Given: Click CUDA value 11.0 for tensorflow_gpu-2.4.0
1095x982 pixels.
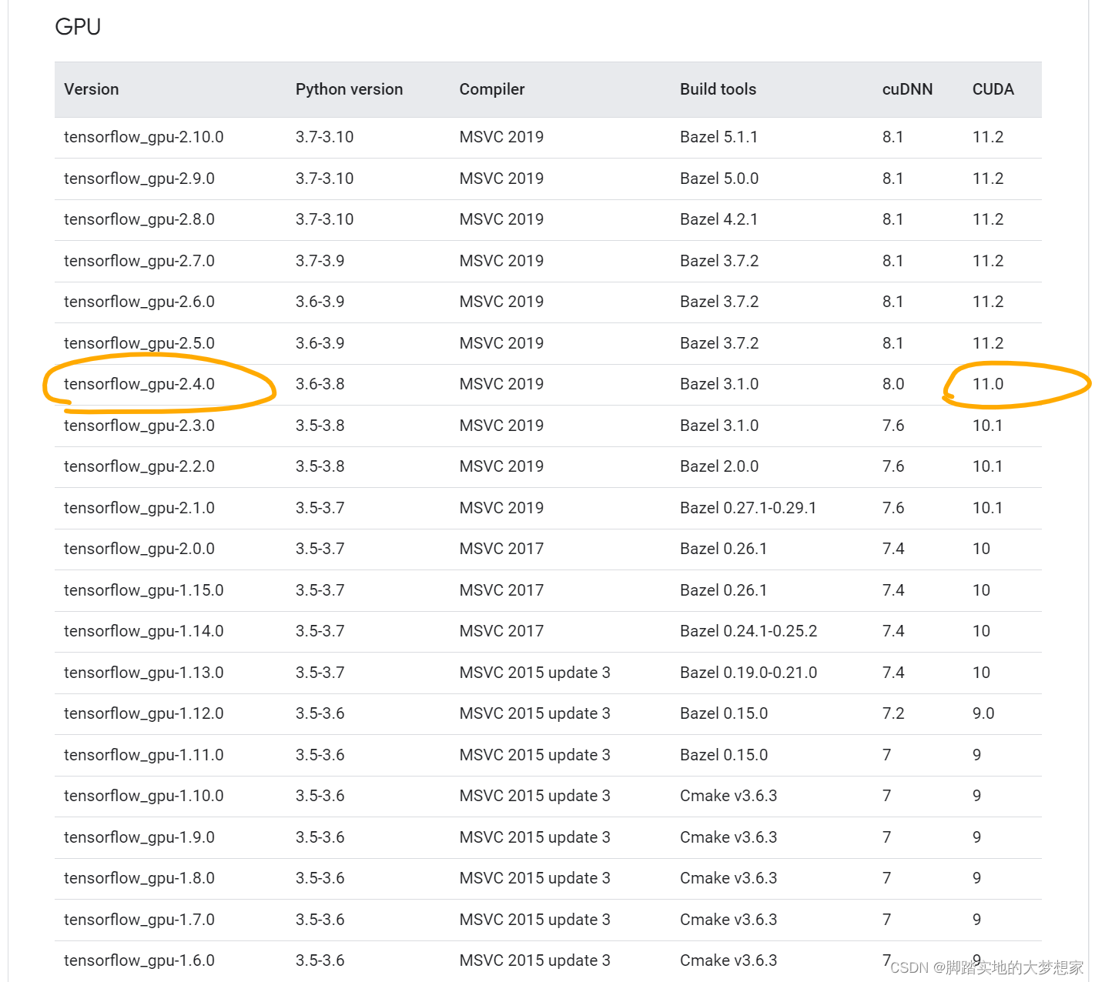Looking at the screenshot, I should 988,384.
